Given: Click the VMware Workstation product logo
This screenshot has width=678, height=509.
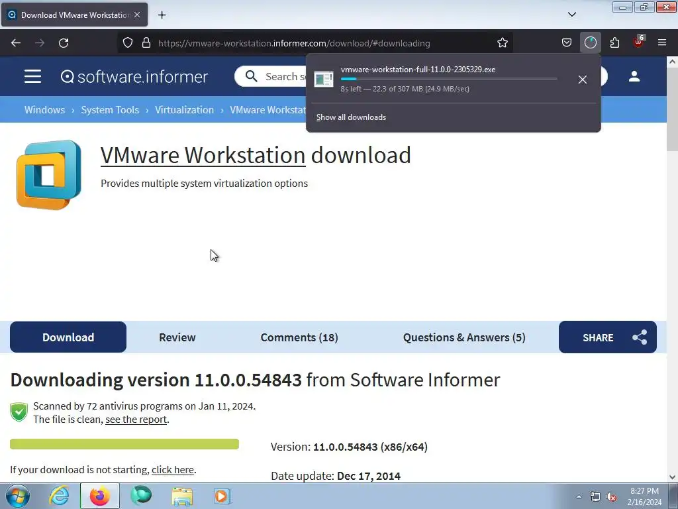Looking at the screenshot, I should coord(49,175).
